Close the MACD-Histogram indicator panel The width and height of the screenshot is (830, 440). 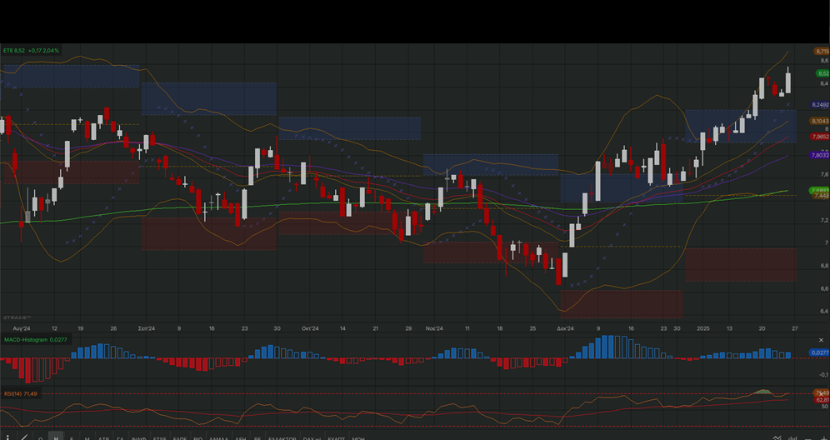(821, 340)
